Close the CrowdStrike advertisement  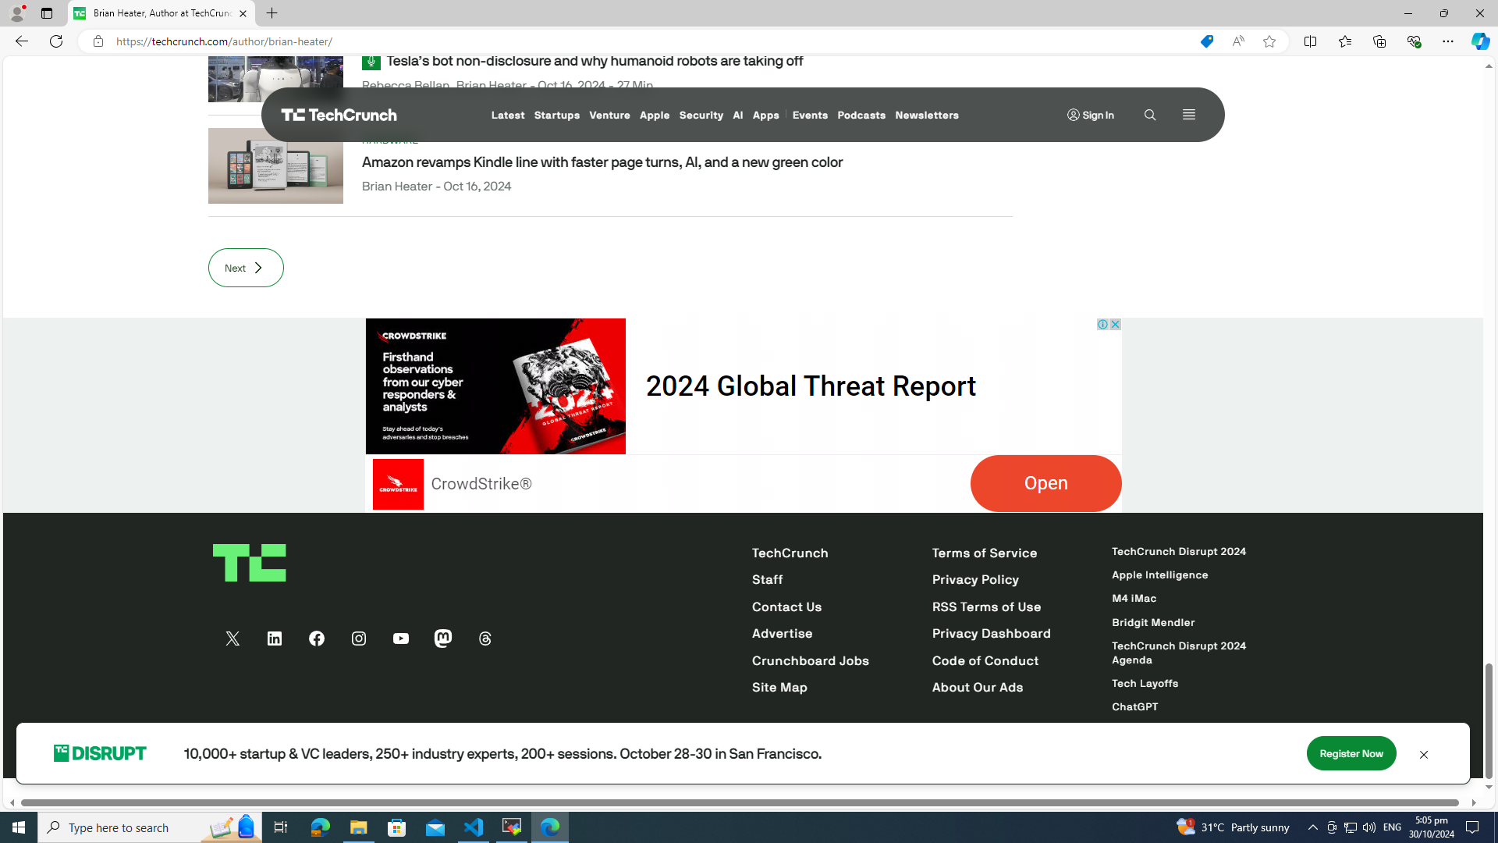tap(1115, 324)
